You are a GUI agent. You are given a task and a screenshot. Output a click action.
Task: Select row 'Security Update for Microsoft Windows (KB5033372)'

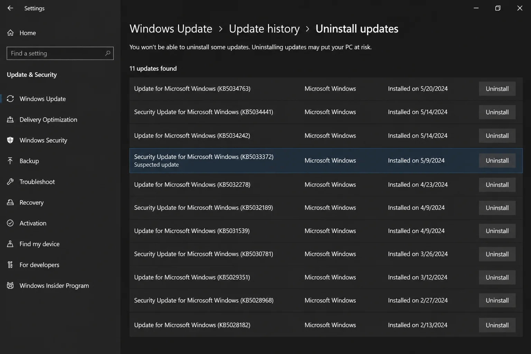click(326, 160)
